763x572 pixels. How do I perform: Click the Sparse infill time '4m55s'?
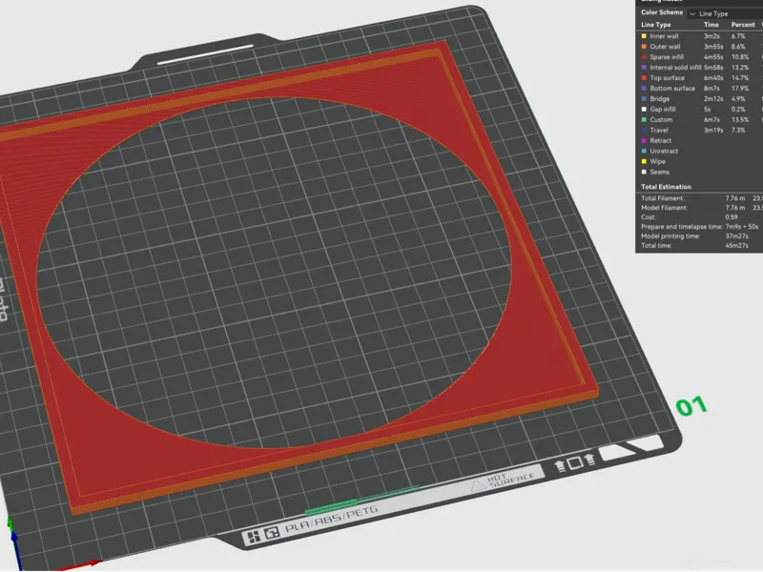tap(713, 57)
